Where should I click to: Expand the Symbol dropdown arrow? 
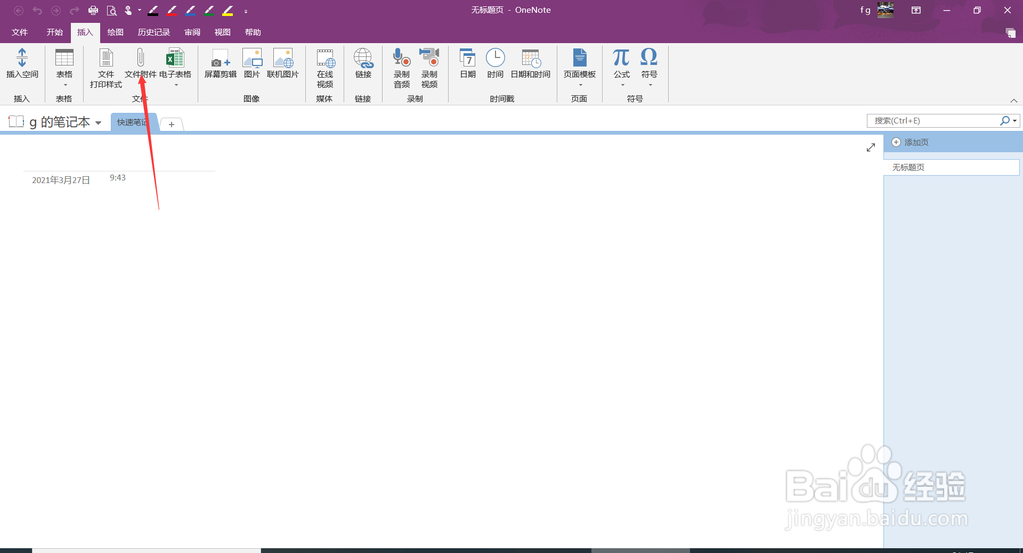(x=650, y=85)
